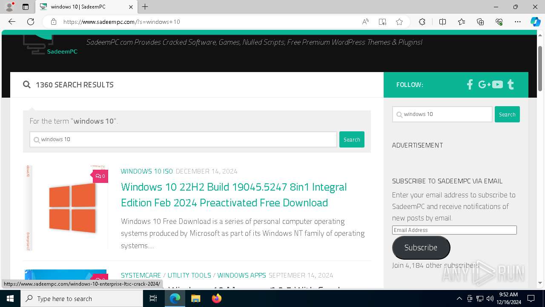Screen dimensions: 545x307
Task: Click the comment count badge on Windows 10 post
Action: [100, 176]
